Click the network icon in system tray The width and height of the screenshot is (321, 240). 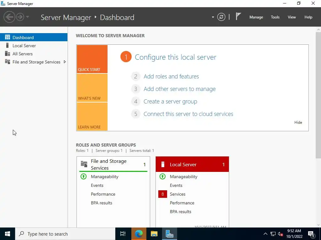273,234
